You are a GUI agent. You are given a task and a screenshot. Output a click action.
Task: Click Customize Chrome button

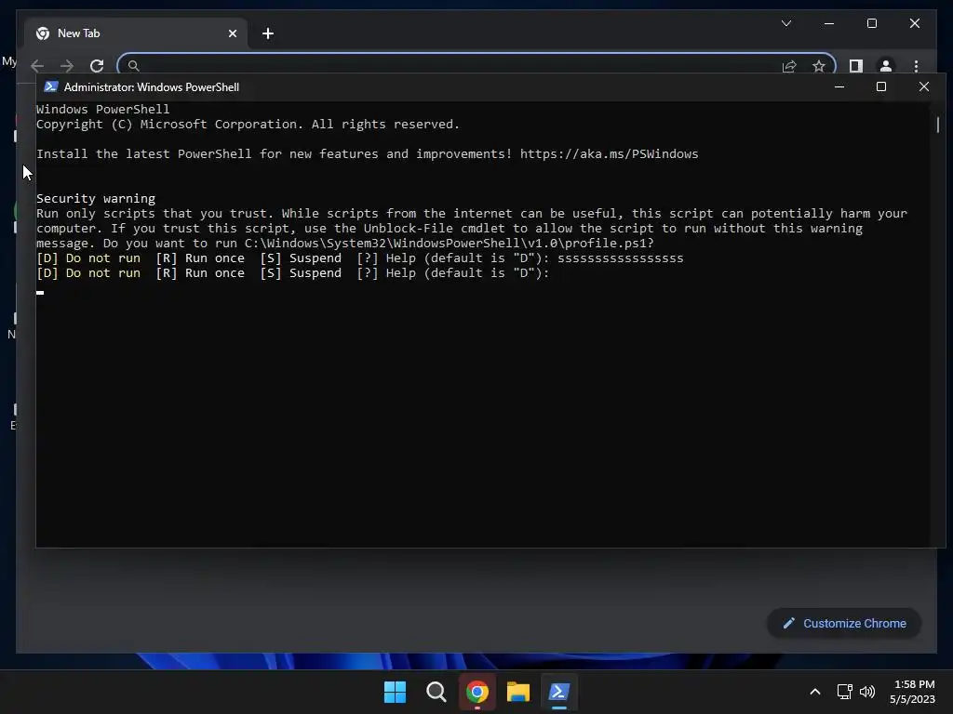(844, 624)
